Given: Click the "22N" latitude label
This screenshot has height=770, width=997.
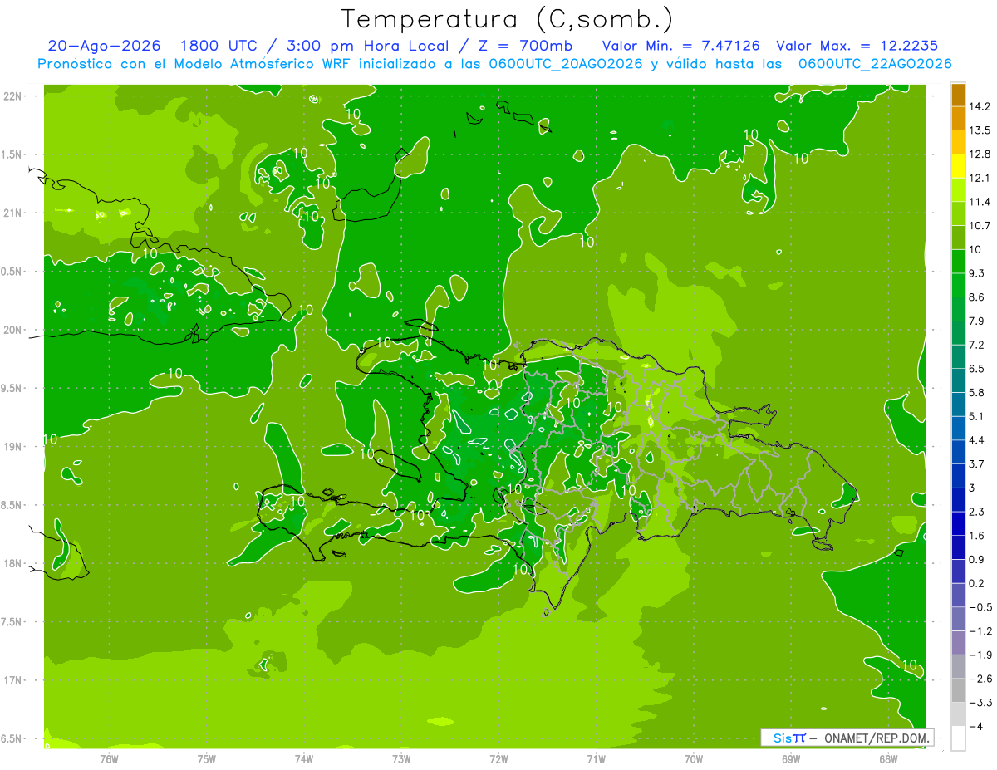Looking at the screenshot, I should coord(13,96).
